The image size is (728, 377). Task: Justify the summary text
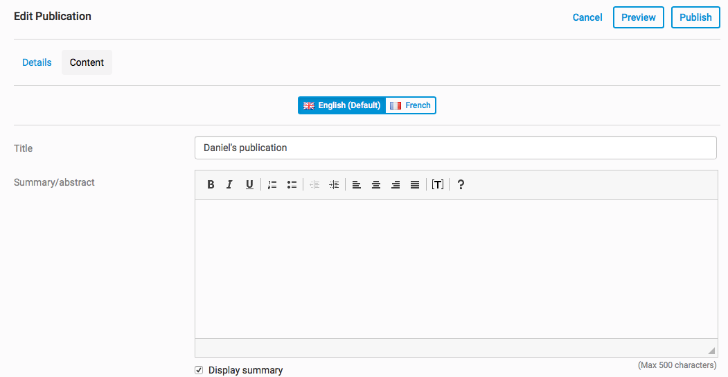(415, 184)
